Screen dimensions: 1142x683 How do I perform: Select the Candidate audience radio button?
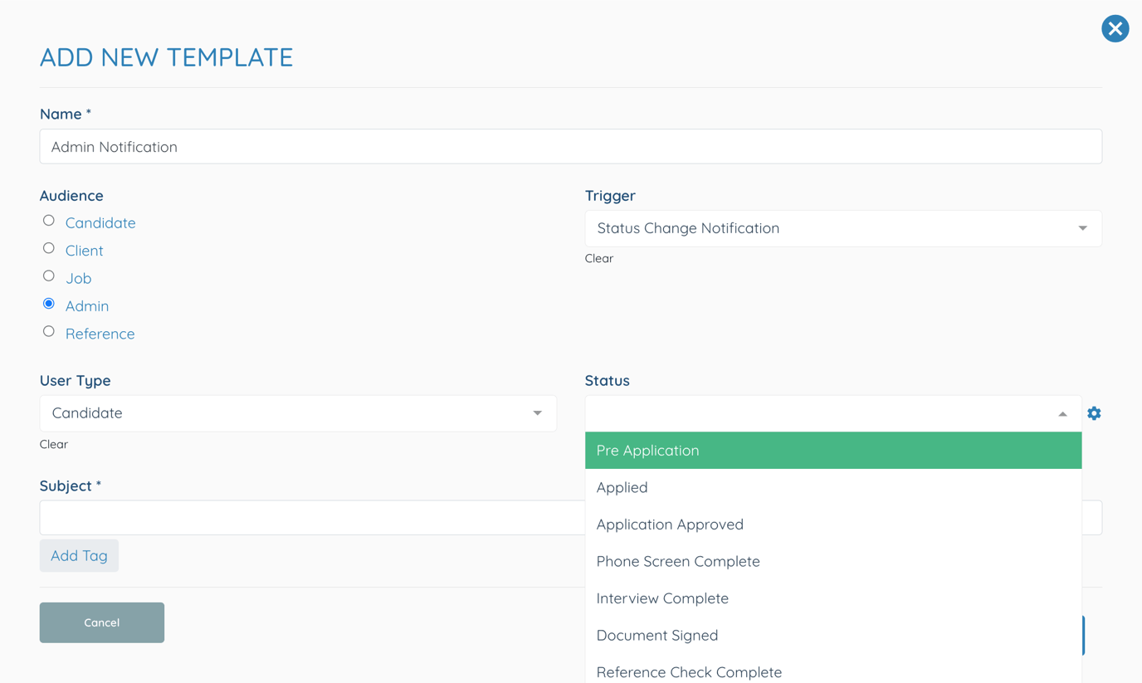(x=48, y=220)
